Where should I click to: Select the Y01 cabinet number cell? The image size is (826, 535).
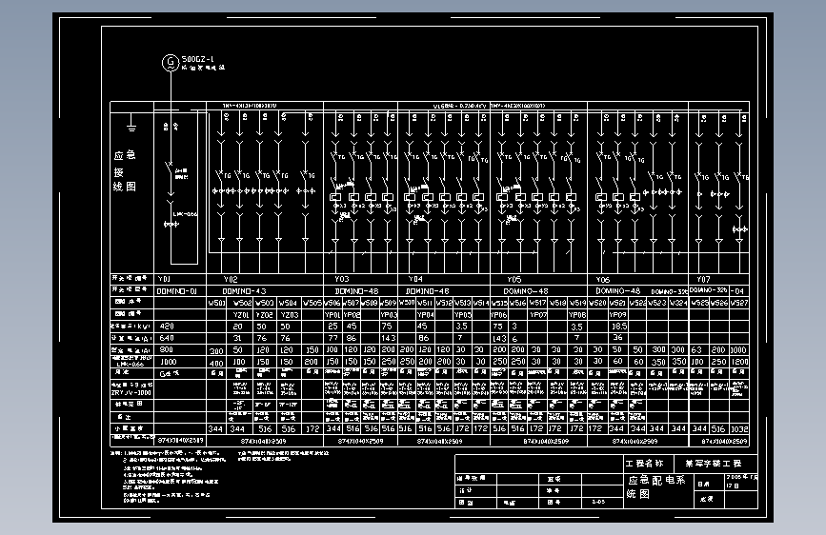click(x=164, y=279)
